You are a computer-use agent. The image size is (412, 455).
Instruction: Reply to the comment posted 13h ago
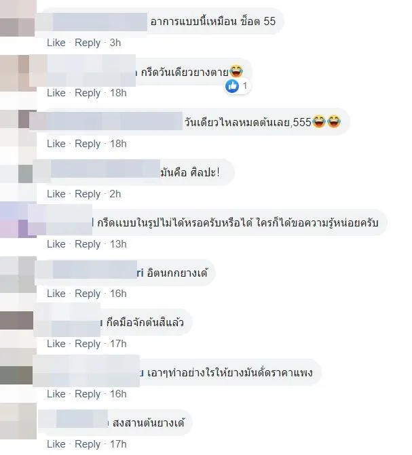click(x=88, y=244)
